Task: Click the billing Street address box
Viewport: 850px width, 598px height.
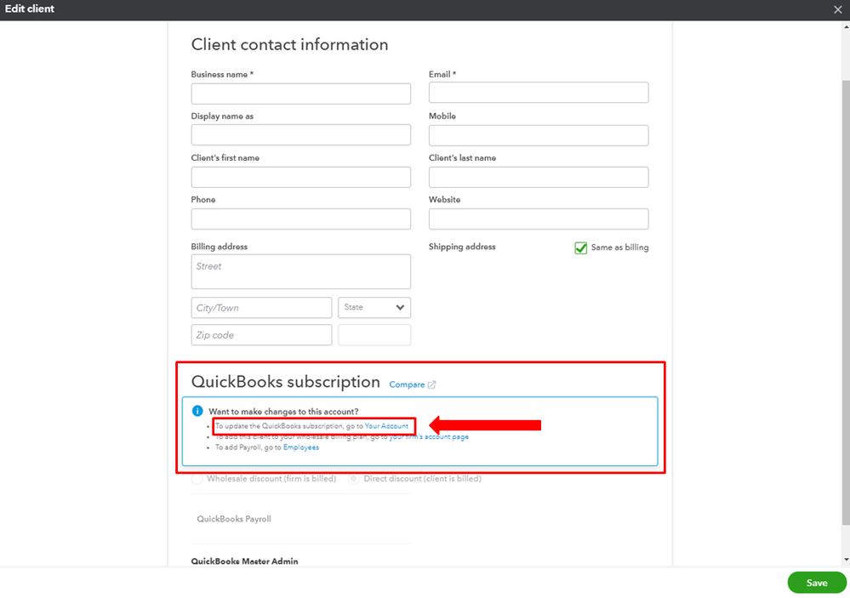Action: 301,271
